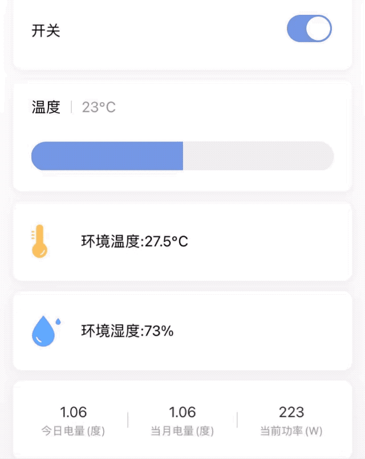Toggle the 开关 power switch off
Screen dimensions: 365x459
(309, 29)
